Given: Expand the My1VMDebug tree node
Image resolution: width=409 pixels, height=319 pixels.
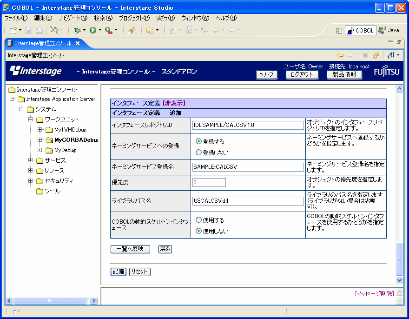Looking at the screenshot, I should 40,129.
